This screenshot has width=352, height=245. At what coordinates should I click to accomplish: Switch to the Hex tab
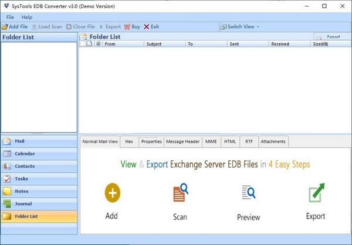pyautogui.click(x=129, y=142)
